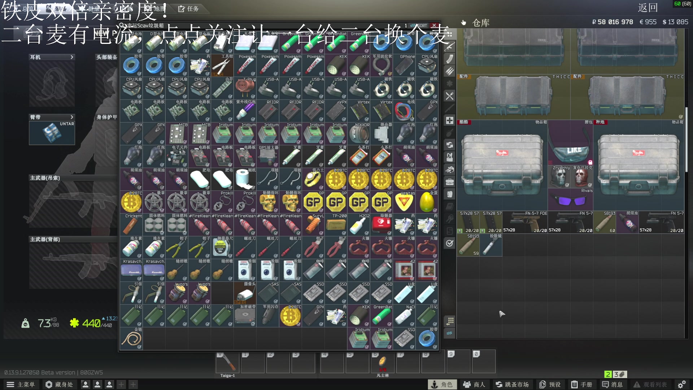
Task: Click the 返回 back button
Action: click(x=648, y=8)
